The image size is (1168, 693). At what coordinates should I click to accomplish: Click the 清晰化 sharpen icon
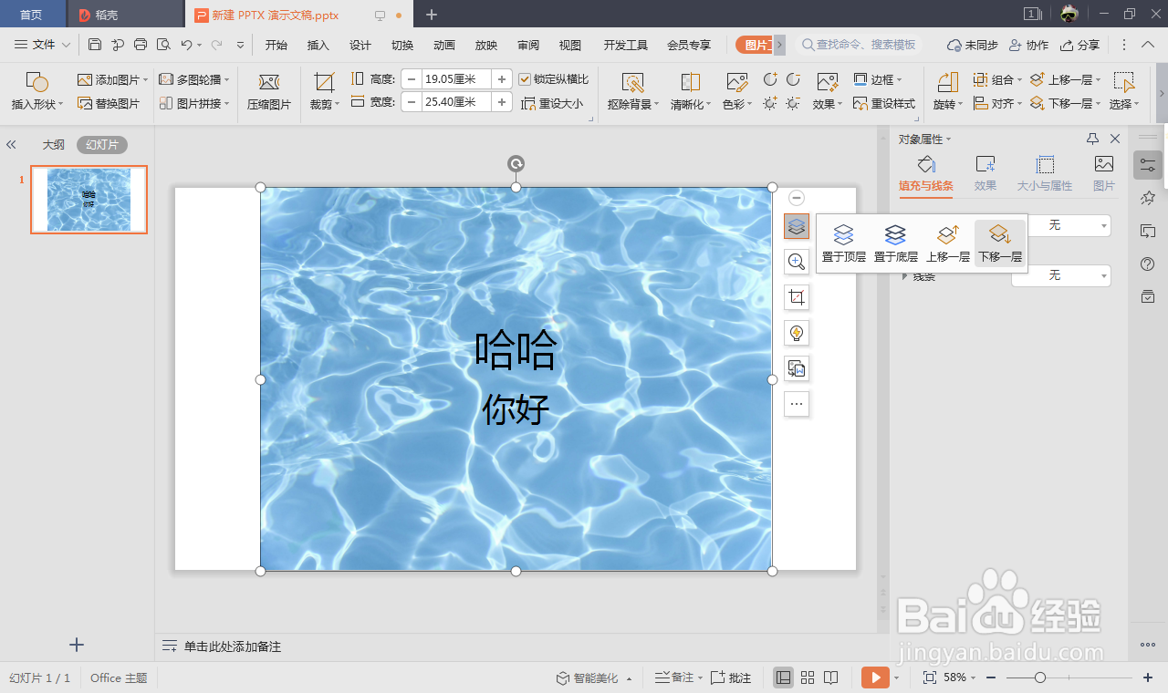[x=691, y=82]
